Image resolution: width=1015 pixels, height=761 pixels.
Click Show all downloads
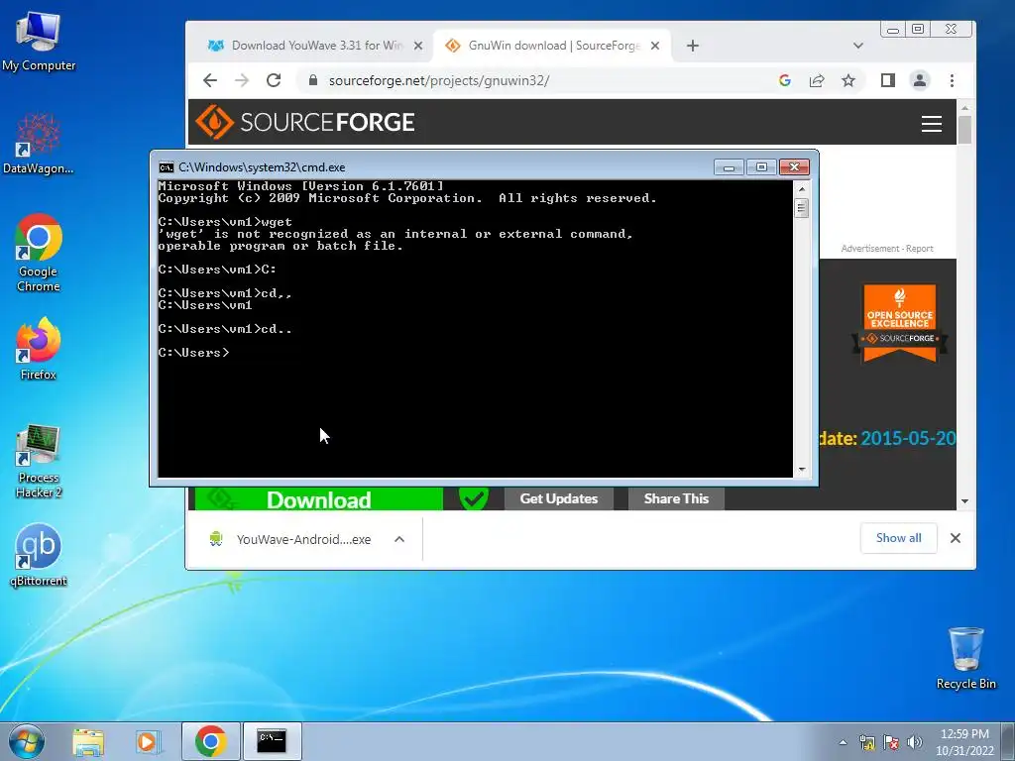pyautogui.click(x=898, y=538)
